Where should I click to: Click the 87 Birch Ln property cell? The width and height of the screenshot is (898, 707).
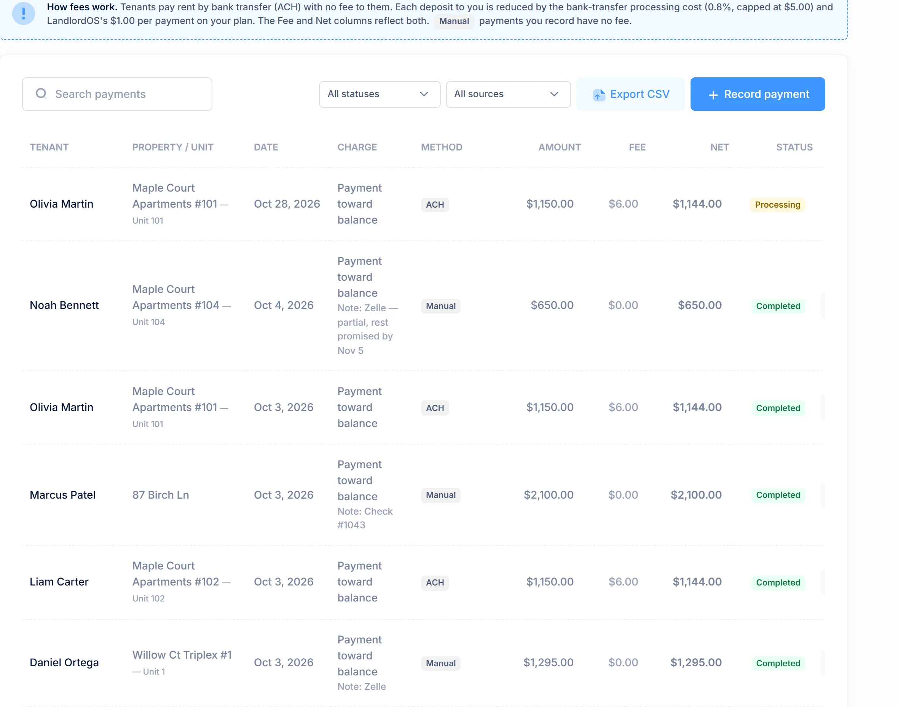pyautogui.click(x=161, y=495)
